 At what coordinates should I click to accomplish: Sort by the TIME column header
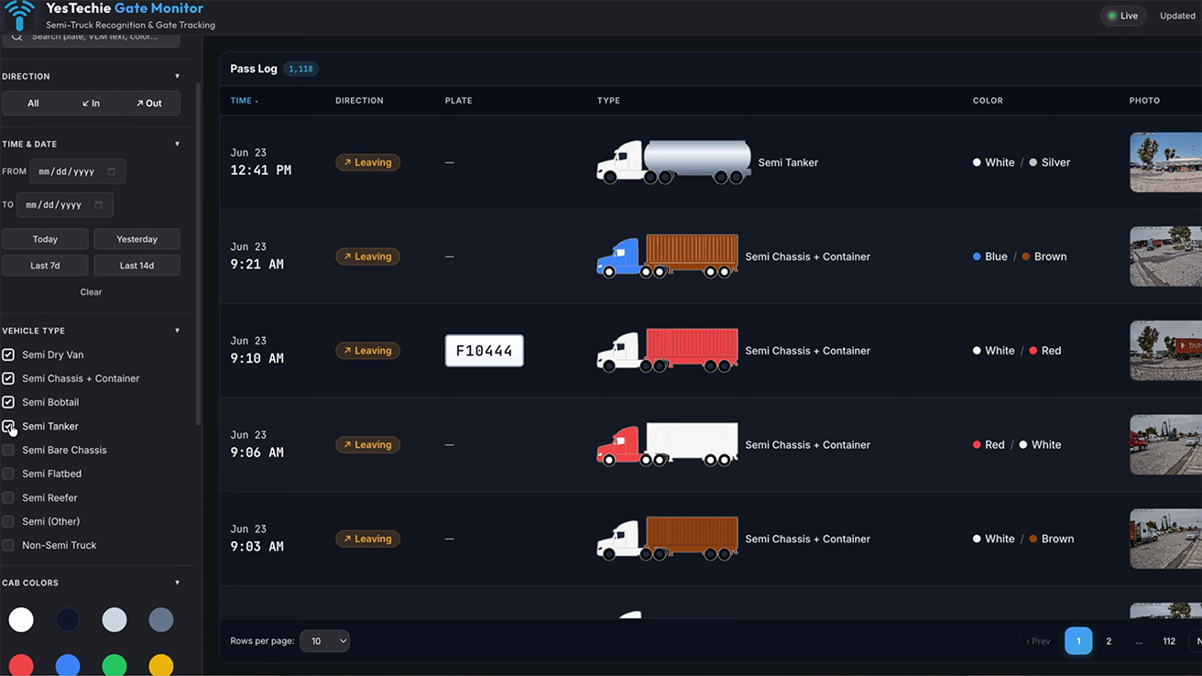244,101
